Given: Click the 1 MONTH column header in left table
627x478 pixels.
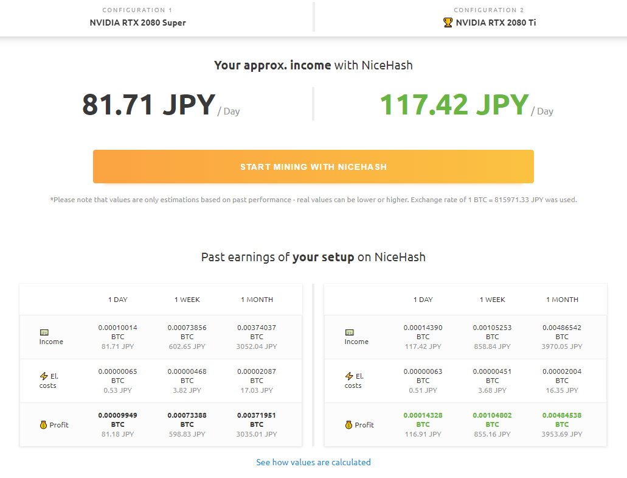Looking at the screenshot, I should pyautogui.click(x=257, y=300).
